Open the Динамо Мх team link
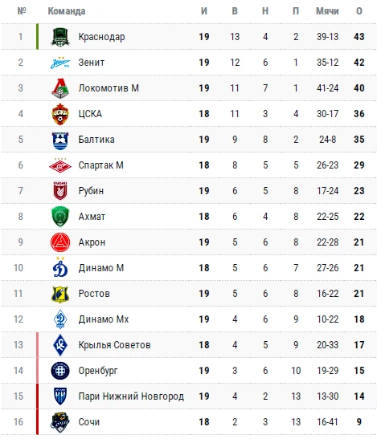Image resolution: width=377 pixels, height=439 pixels. [x=104, y=319]
